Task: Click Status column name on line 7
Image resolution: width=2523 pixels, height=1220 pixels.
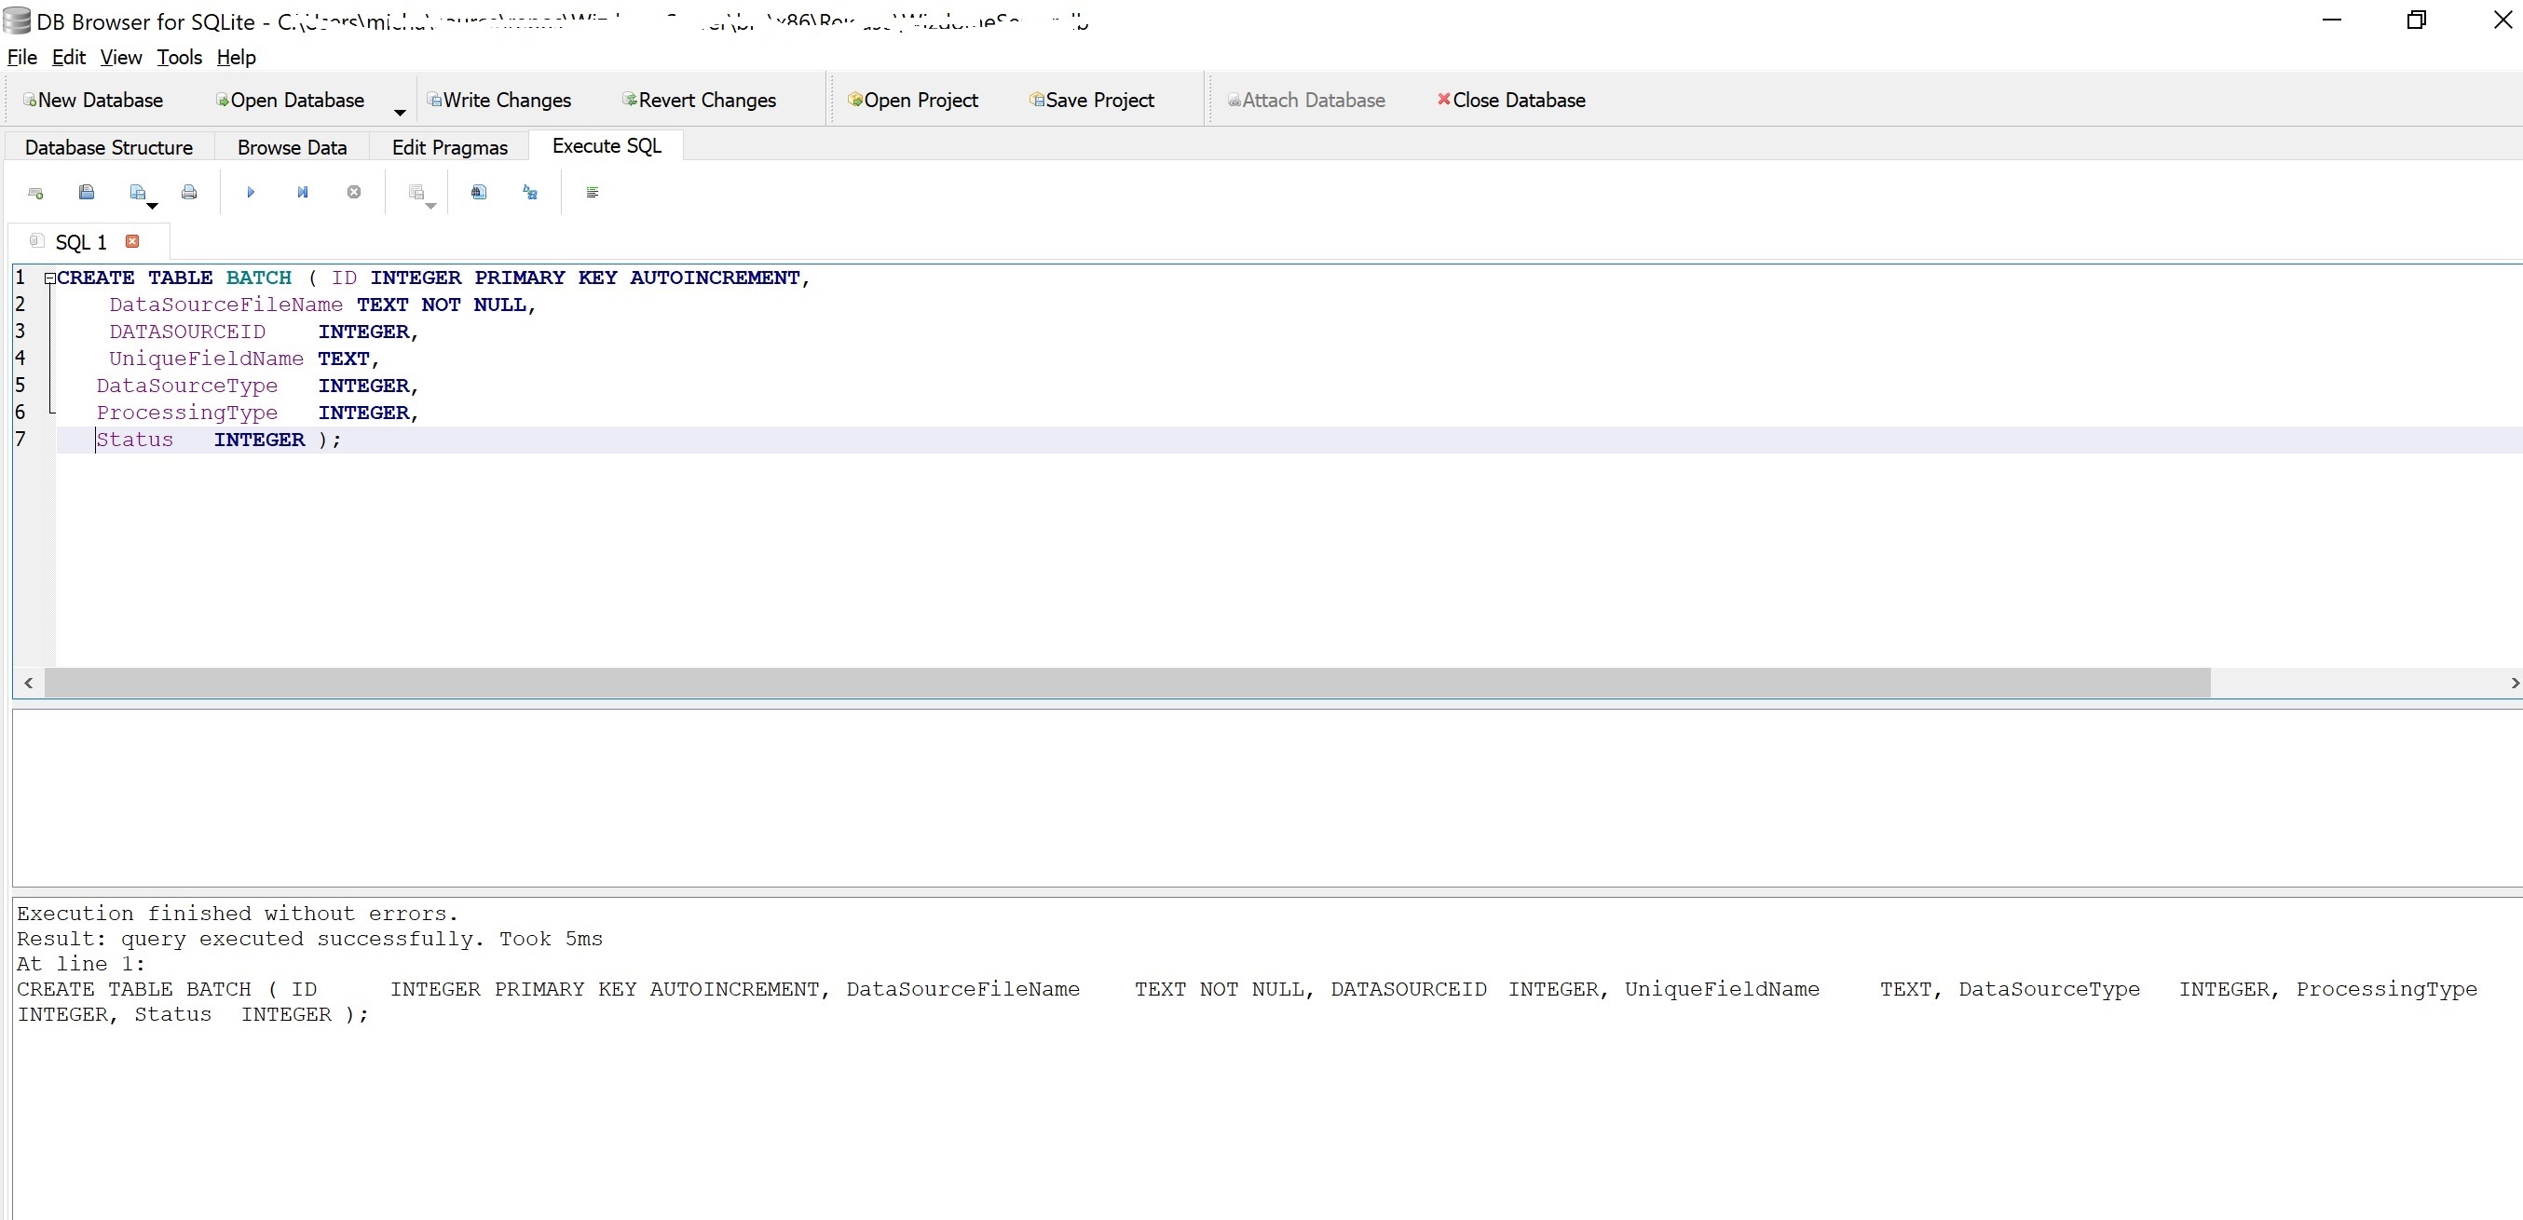Action: point(135,440)
